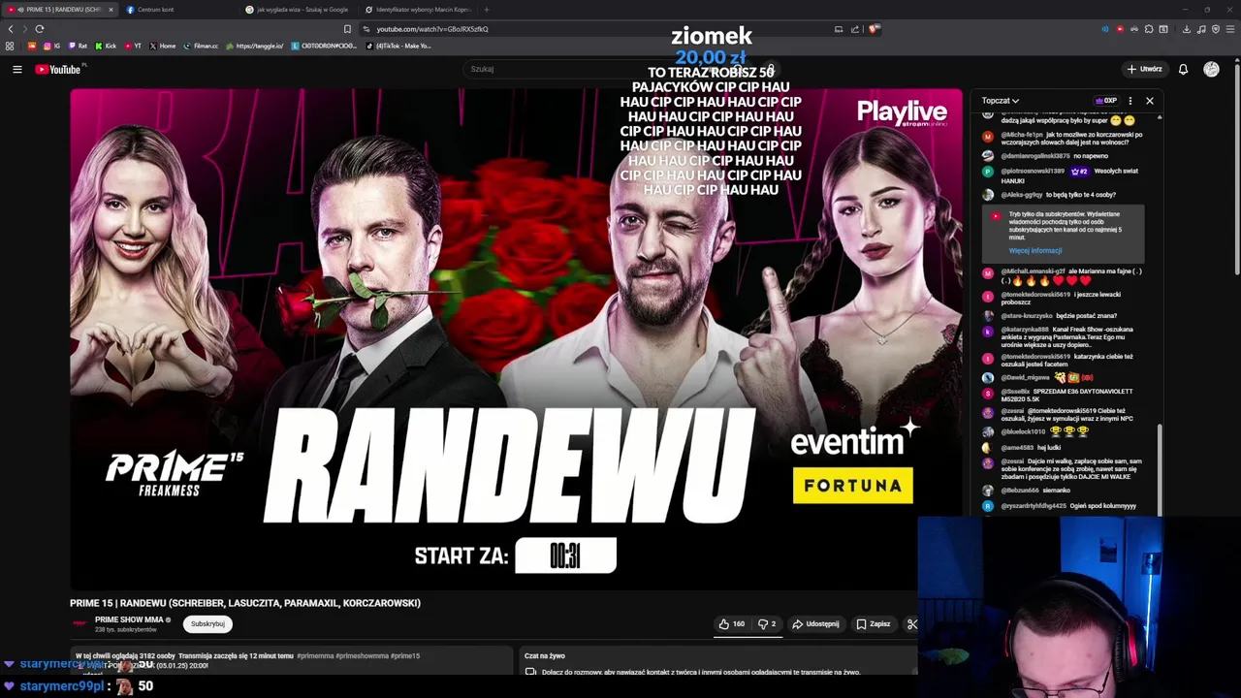Open the PRIME SHOW MMA channel avatar

(80, 623)
